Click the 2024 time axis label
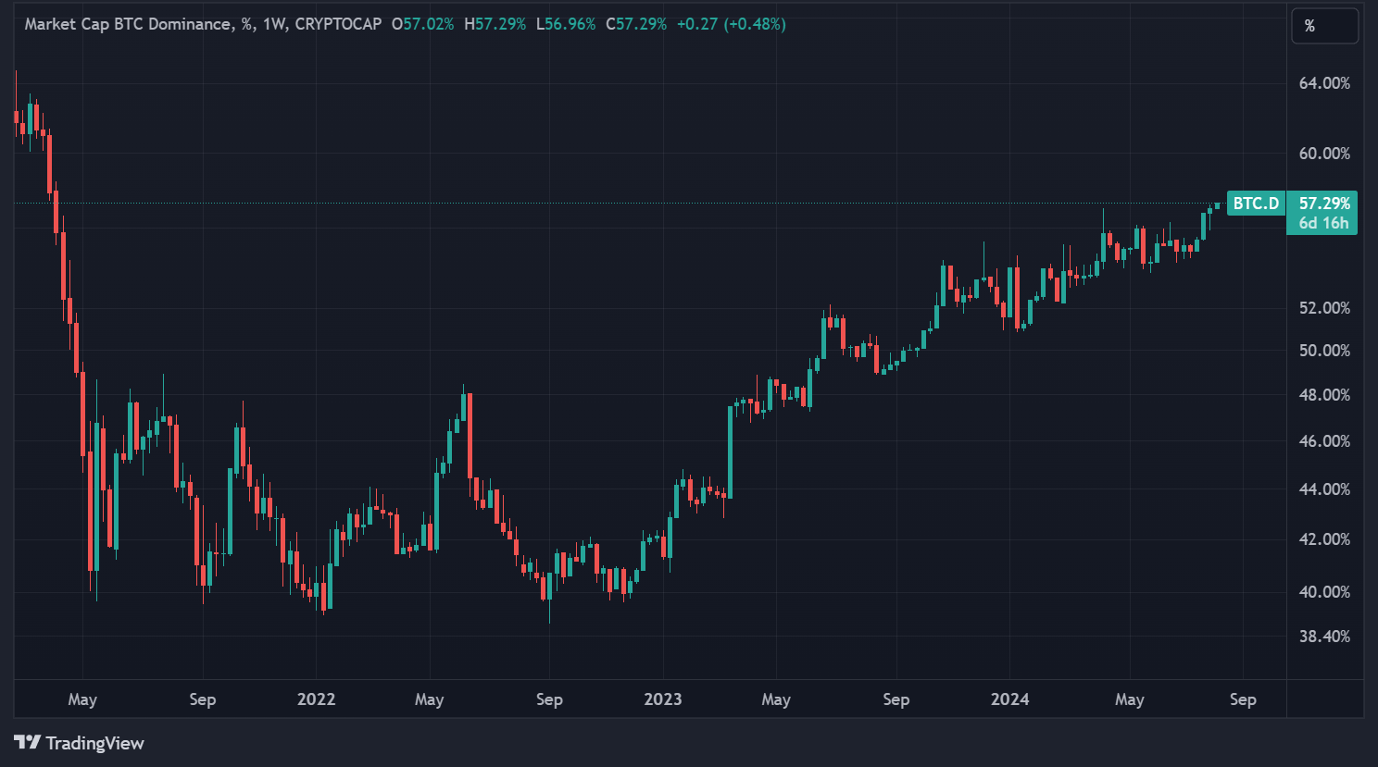 coord(1009,699)
